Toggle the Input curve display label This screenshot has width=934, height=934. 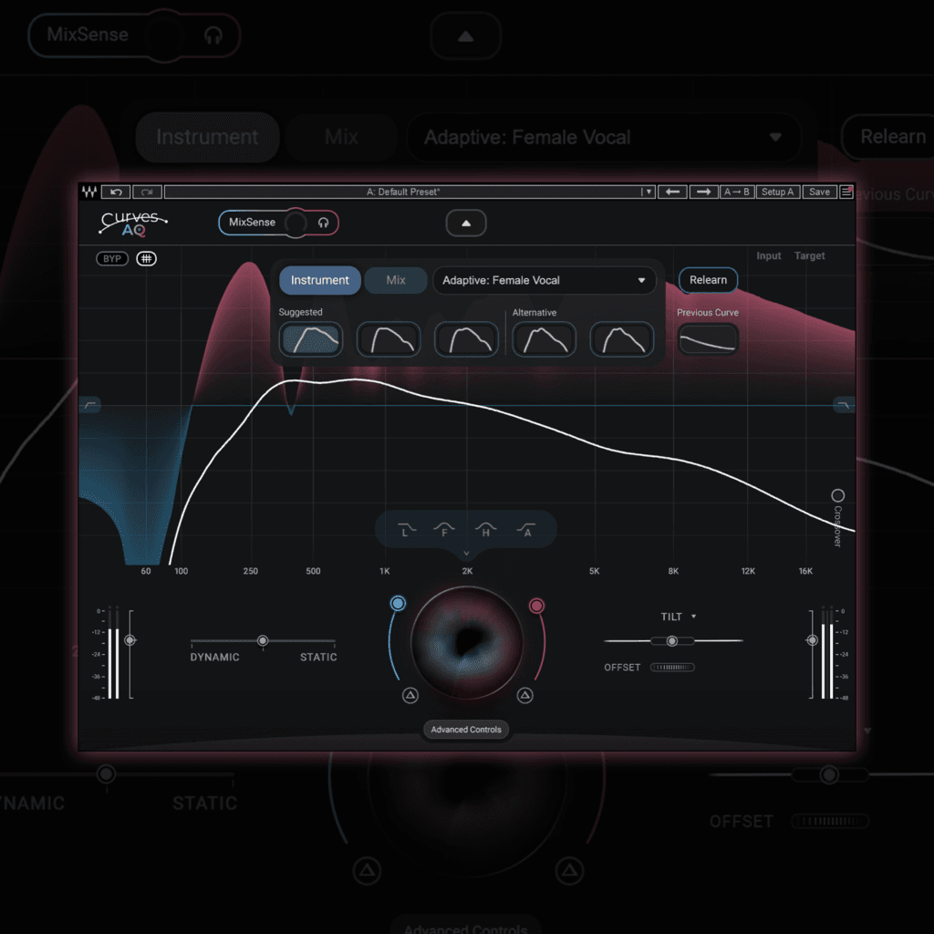[x=768, y=255]
